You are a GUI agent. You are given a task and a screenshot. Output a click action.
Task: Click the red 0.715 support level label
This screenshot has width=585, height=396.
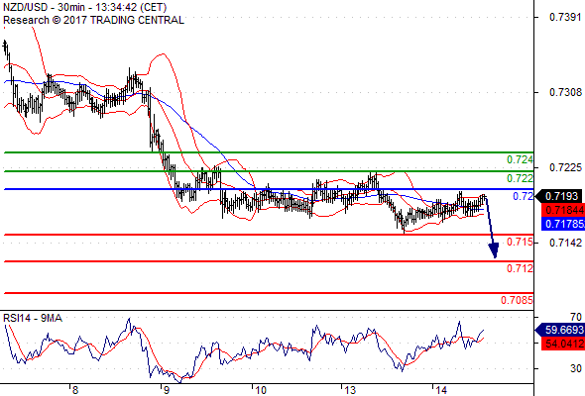[x=520, y=243]
